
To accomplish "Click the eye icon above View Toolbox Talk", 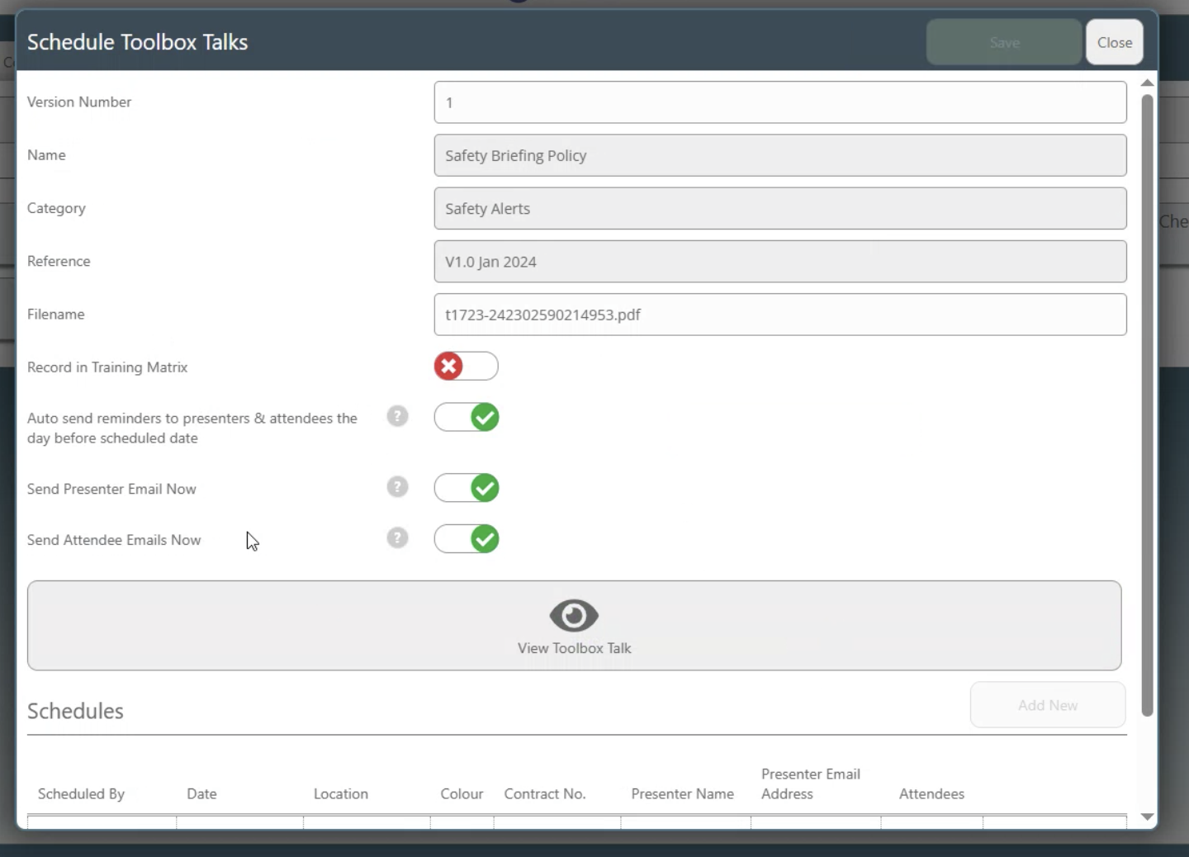I will 574,615.
